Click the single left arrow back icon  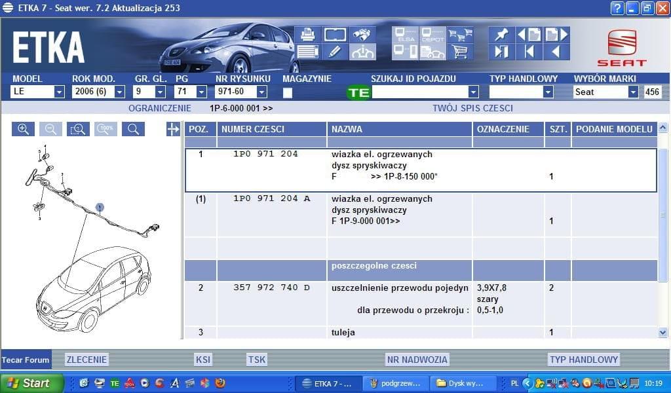pos(557,52)
